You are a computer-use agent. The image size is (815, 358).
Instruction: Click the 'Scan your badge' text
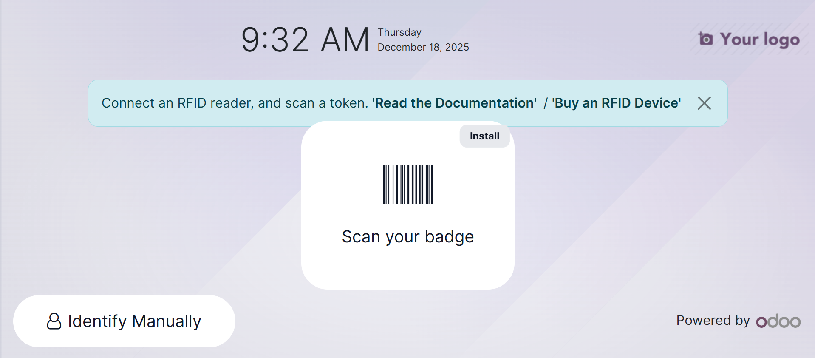pyautogui.click(x=407, y=237)
